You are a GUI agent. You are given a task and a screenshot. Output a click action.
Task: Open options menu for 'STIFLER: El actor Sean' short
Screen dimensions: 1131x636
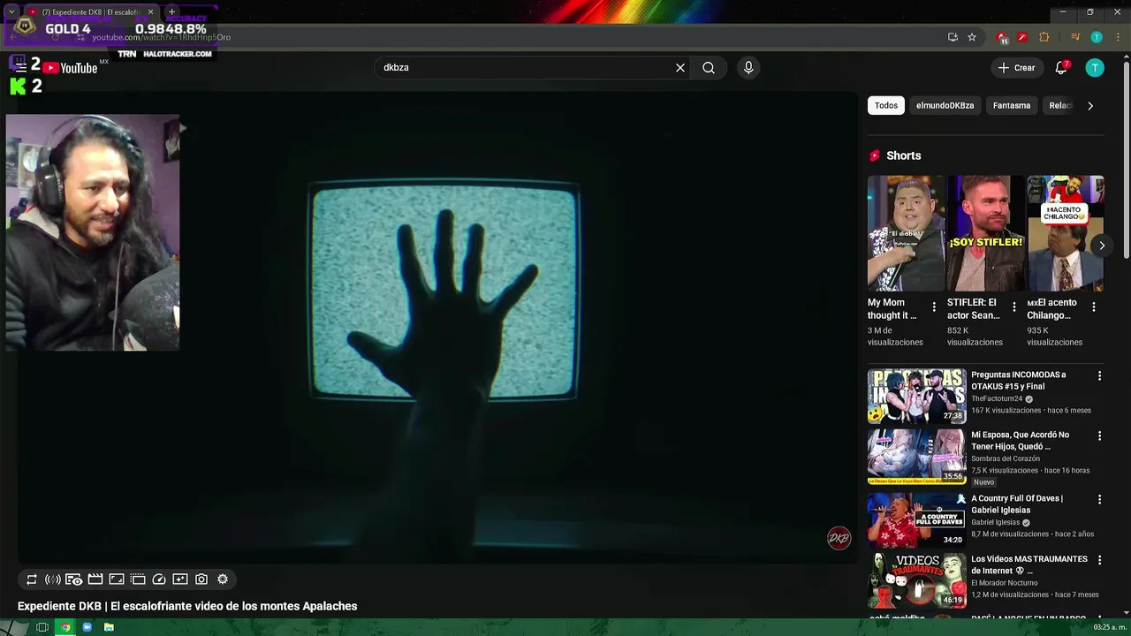click(x=1013, y=307)
